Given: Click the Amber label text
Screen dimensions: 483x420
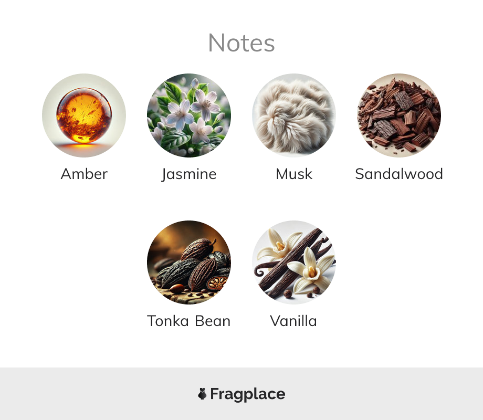Looking at the screenshot, I should (x=84, y=174).
